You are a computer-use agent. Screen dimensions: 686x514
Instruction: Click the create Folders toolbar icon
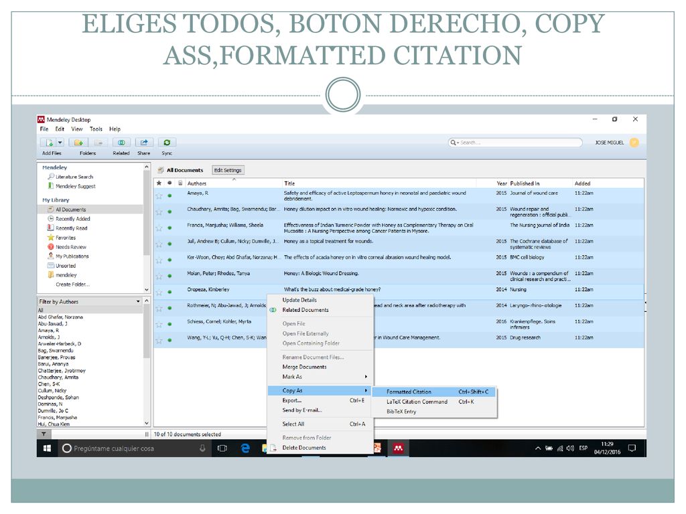[79, 143]
